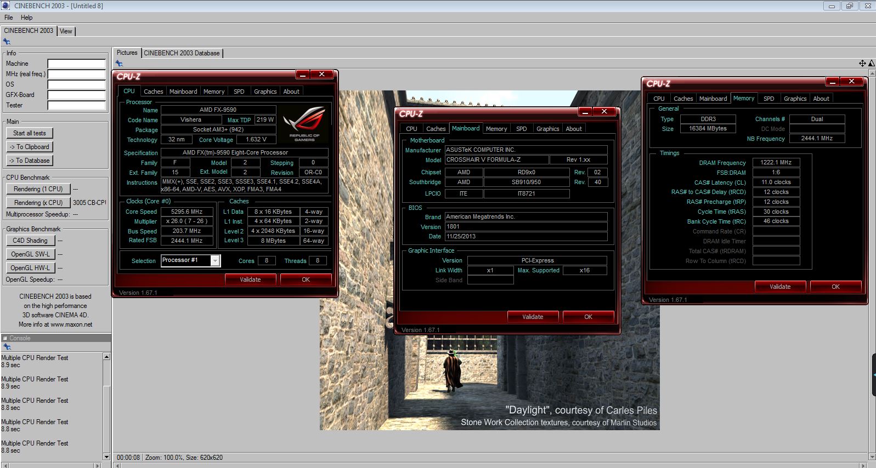Click the pin icon below Pictures tab
The image size is (876, 468).
pos(119,64)
